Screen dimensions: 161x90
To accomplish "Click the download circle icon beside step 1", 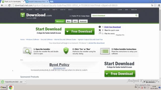I will tap(100, 27).
